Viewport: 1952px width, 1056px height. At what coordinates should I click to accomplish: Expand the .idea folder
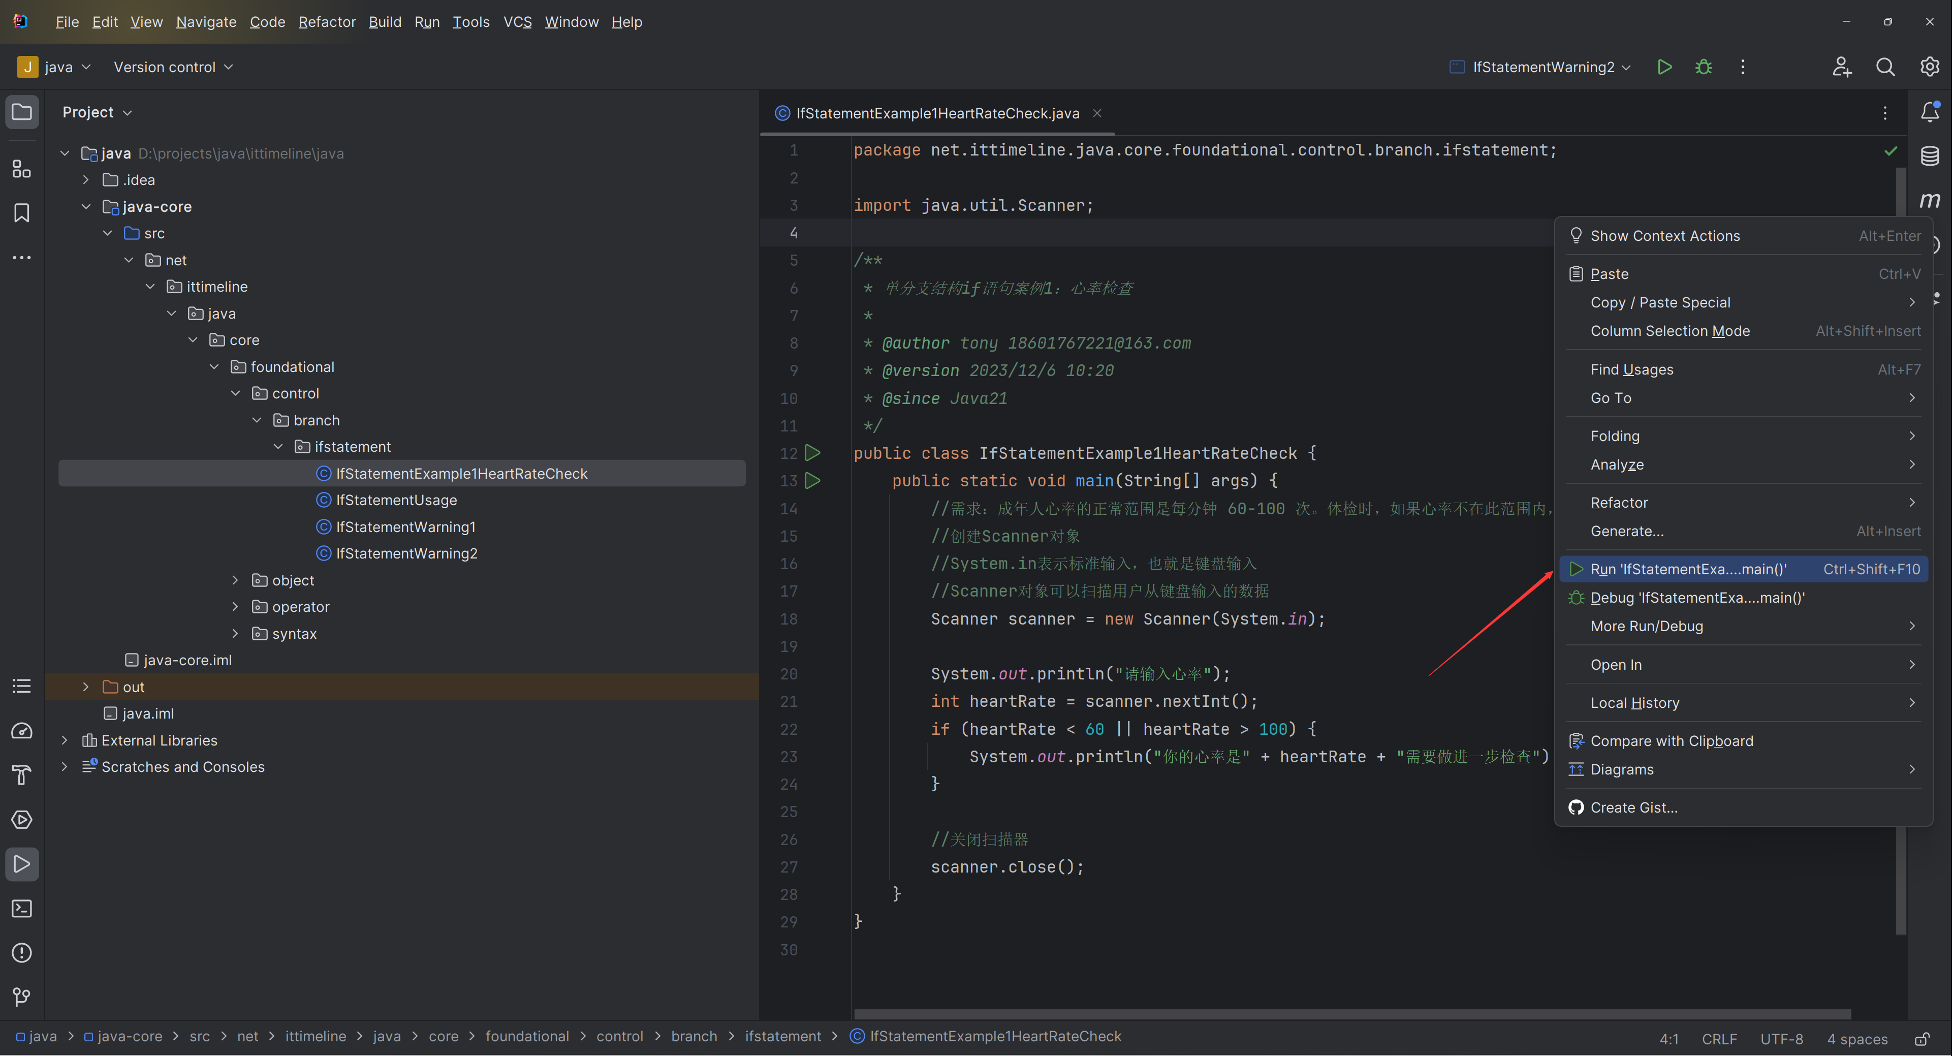(x=86, y=180)
